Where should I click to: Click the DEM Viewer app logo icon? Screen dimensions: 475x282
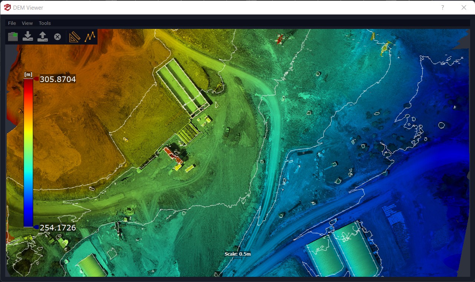7,7
